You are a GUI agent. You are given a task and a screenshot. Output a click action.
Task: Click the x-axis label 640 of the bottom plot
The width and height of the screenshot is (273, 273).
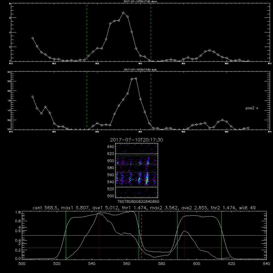[x=266, y=264]
